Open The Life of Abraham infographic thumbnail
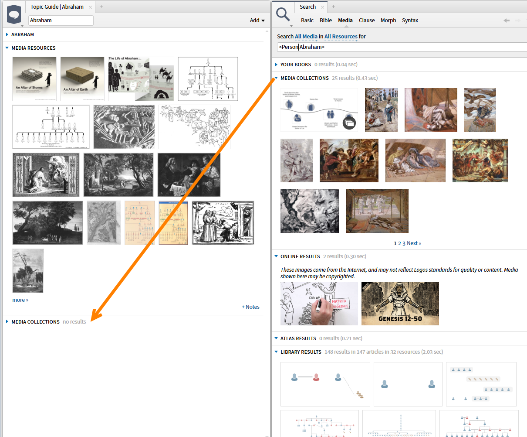527x437 pixels. coord(141,79)
